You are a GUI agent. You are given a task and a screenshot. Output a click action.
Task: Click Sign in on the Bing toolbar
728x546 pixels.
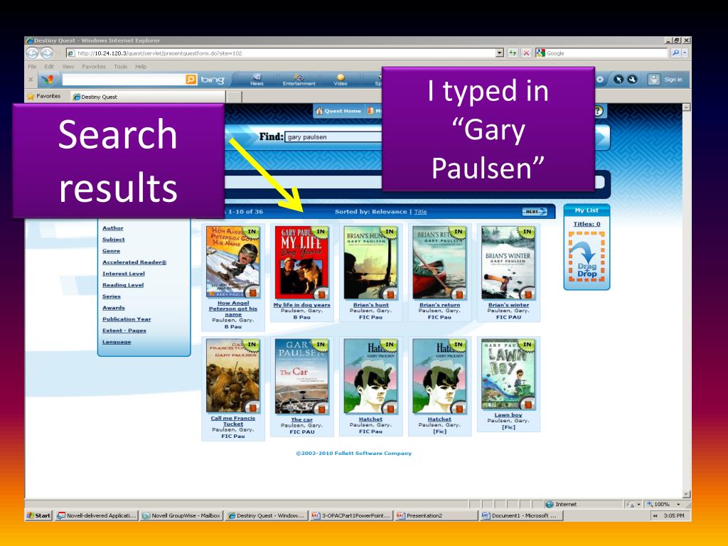click(x=673, y=80)
